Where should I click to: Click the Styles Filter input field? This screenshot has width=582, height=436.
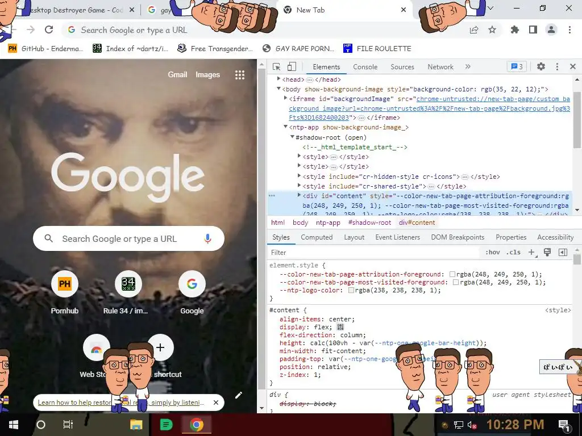(374, 253)
